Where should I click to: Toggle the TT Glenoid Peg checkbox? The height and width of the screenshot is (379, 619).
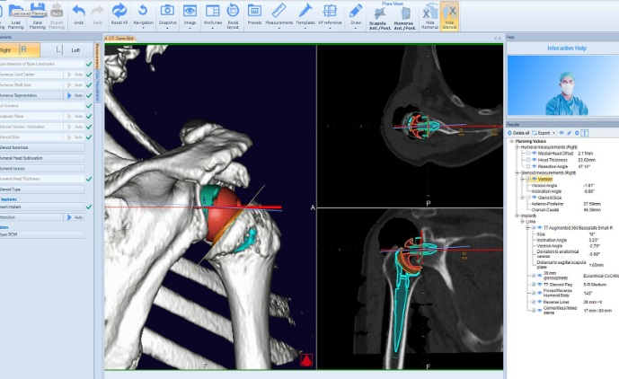pos(533,284)
